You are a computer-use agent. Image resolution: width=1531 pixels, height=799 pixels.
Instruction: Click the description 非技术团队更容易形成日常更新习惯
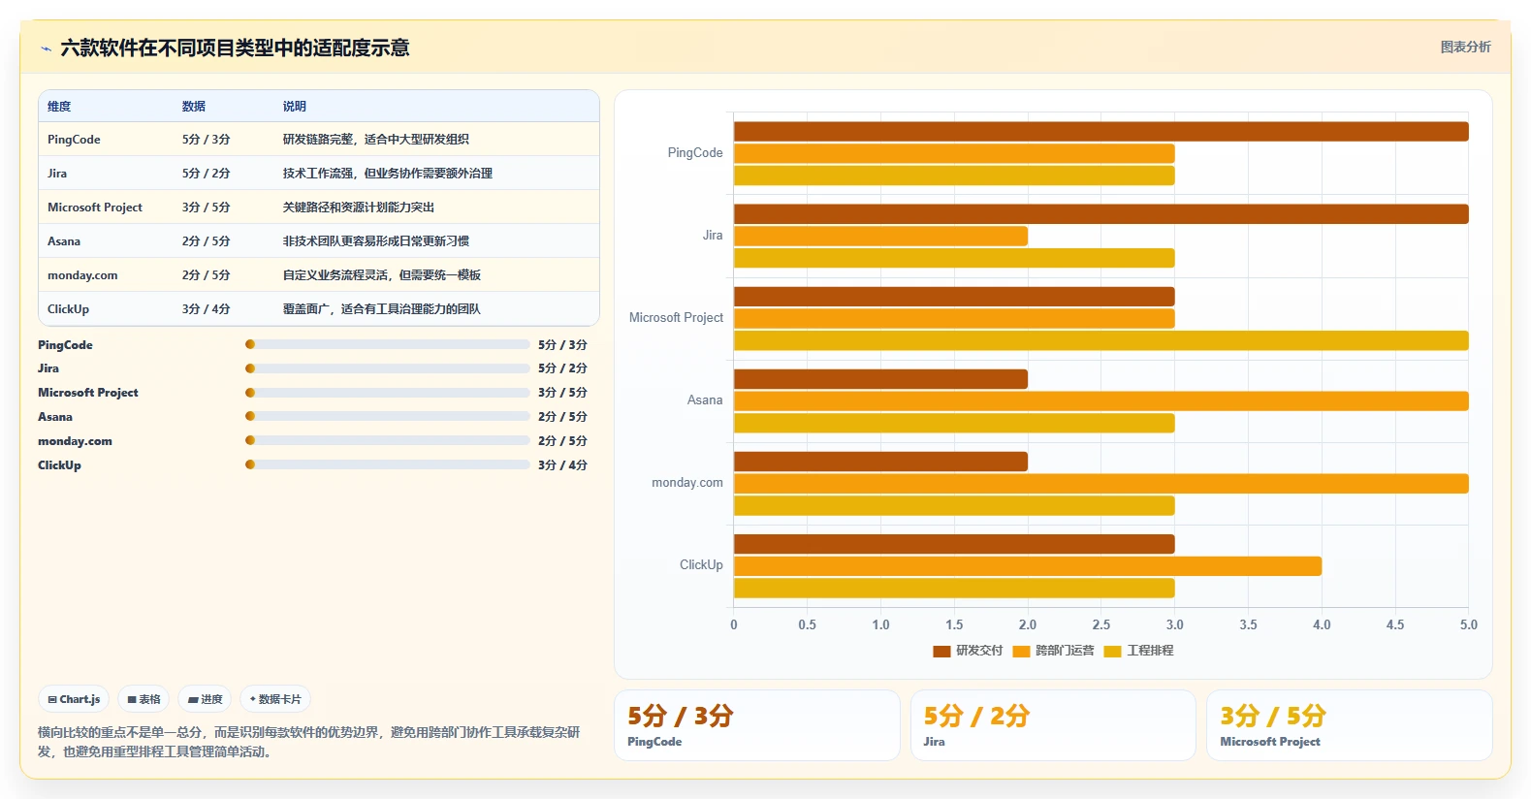[376, 241]
